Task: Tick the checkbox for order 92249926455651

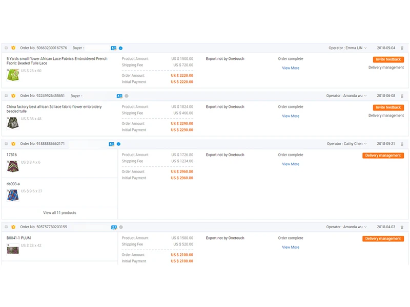Action: click(x=6, y=96)
